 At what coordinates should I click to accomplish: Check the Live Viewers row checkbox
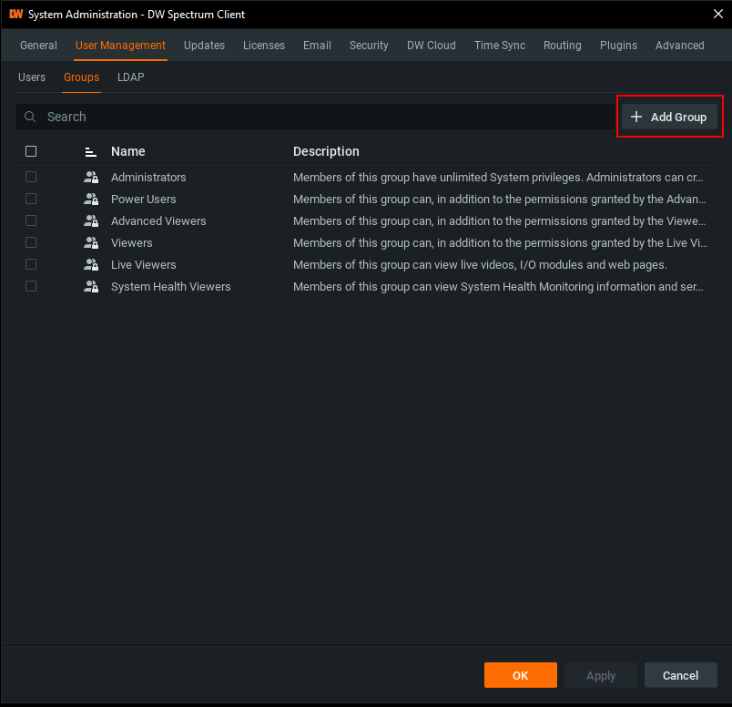point(31,265)
